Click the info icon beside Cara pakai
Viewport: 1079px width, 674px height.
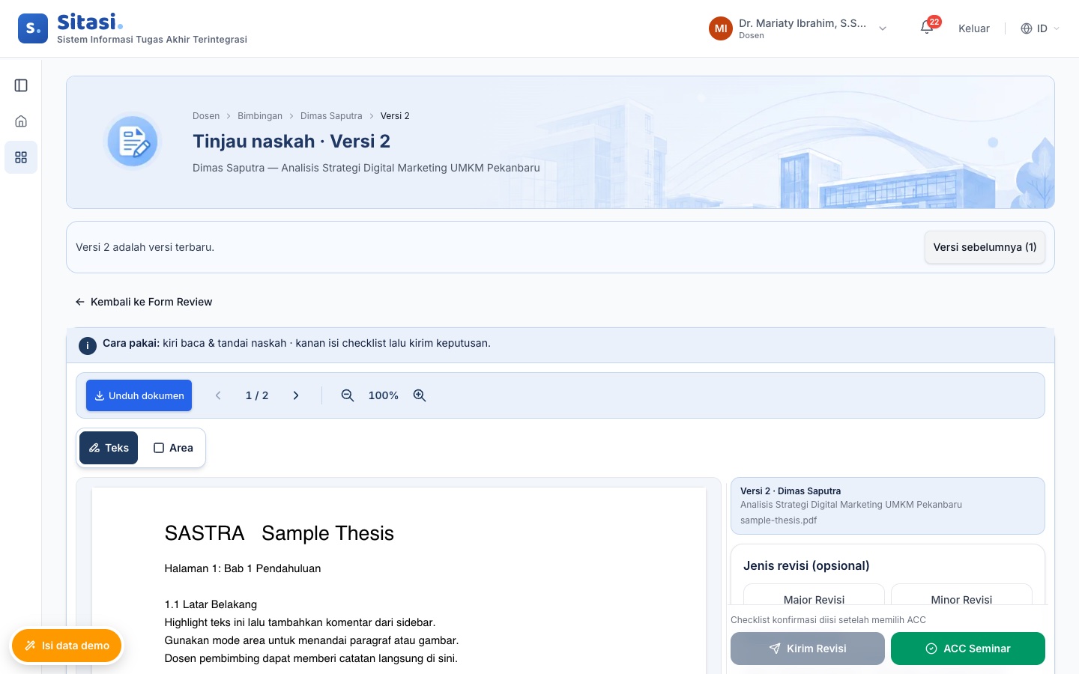coord(88,345)
